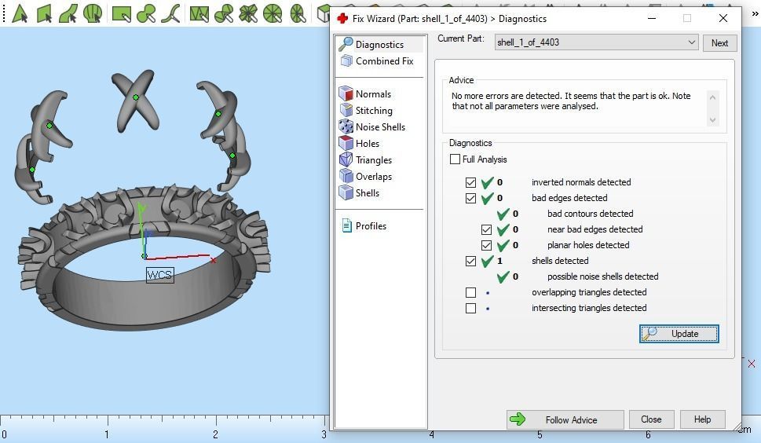
Task: Open the Profiles page
Action: [371, 225]
